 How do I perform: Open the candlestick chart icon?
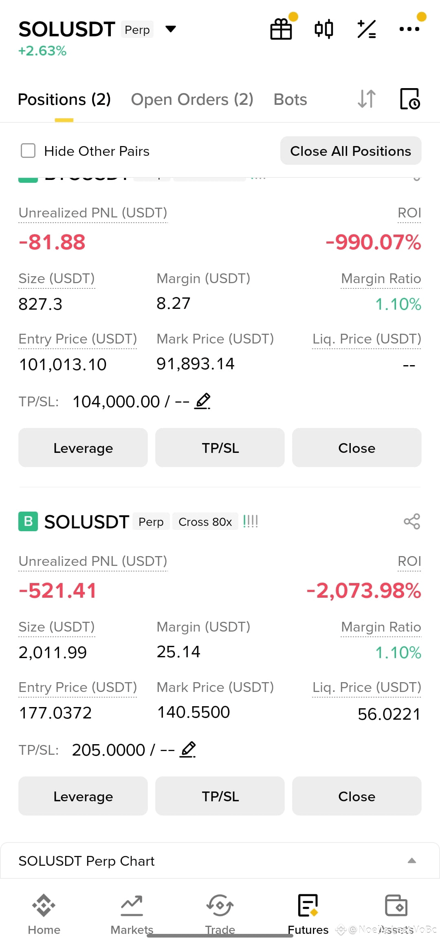[324, 29]
